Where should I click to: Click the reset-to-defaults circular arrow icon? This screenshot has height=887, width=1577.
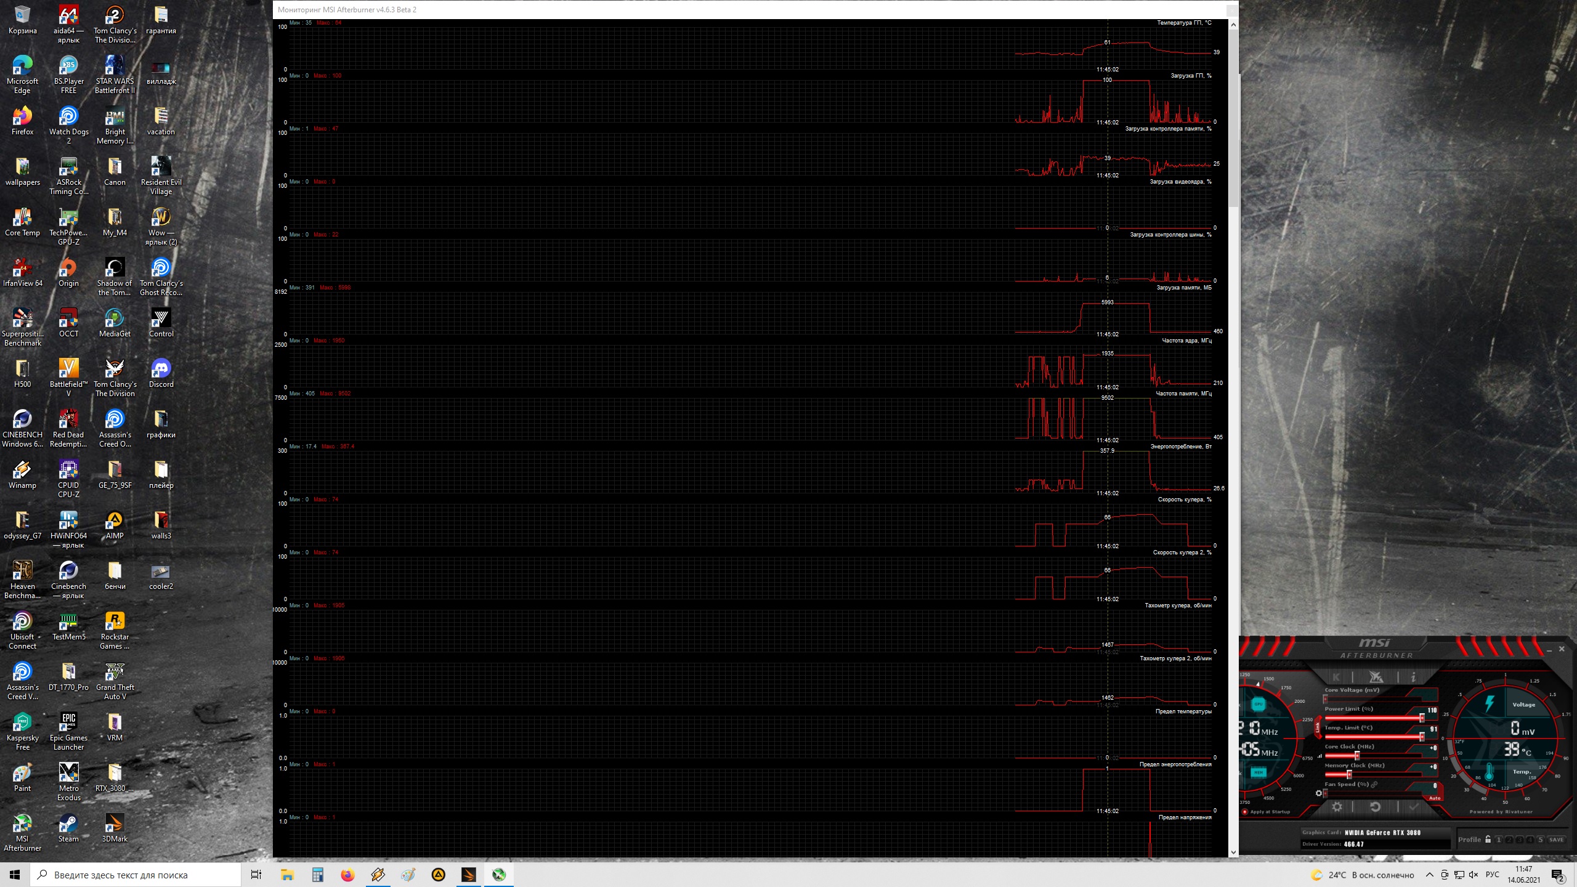click(1375, 807)
